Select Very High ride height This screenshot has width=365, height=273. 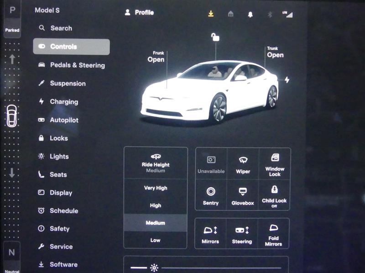point(156,188)
